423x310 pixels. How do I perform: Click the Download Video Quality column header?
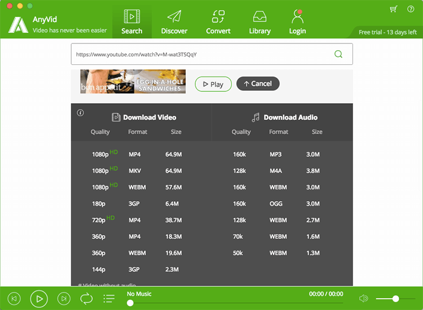point(100,132)
